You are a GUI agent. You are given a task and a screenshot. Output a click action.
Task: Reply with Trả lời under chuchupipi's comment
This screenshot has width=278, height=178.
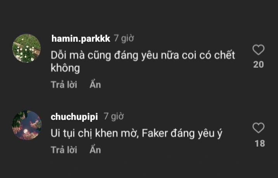click(64, 150)
